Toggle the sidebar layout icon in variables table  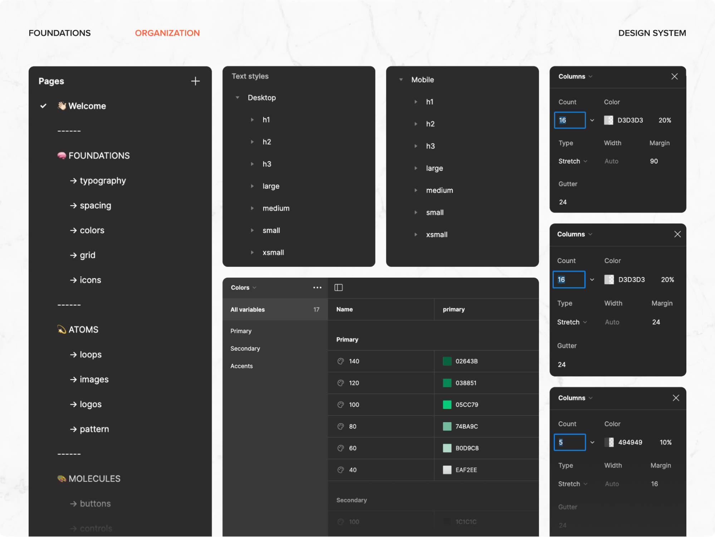338,288
